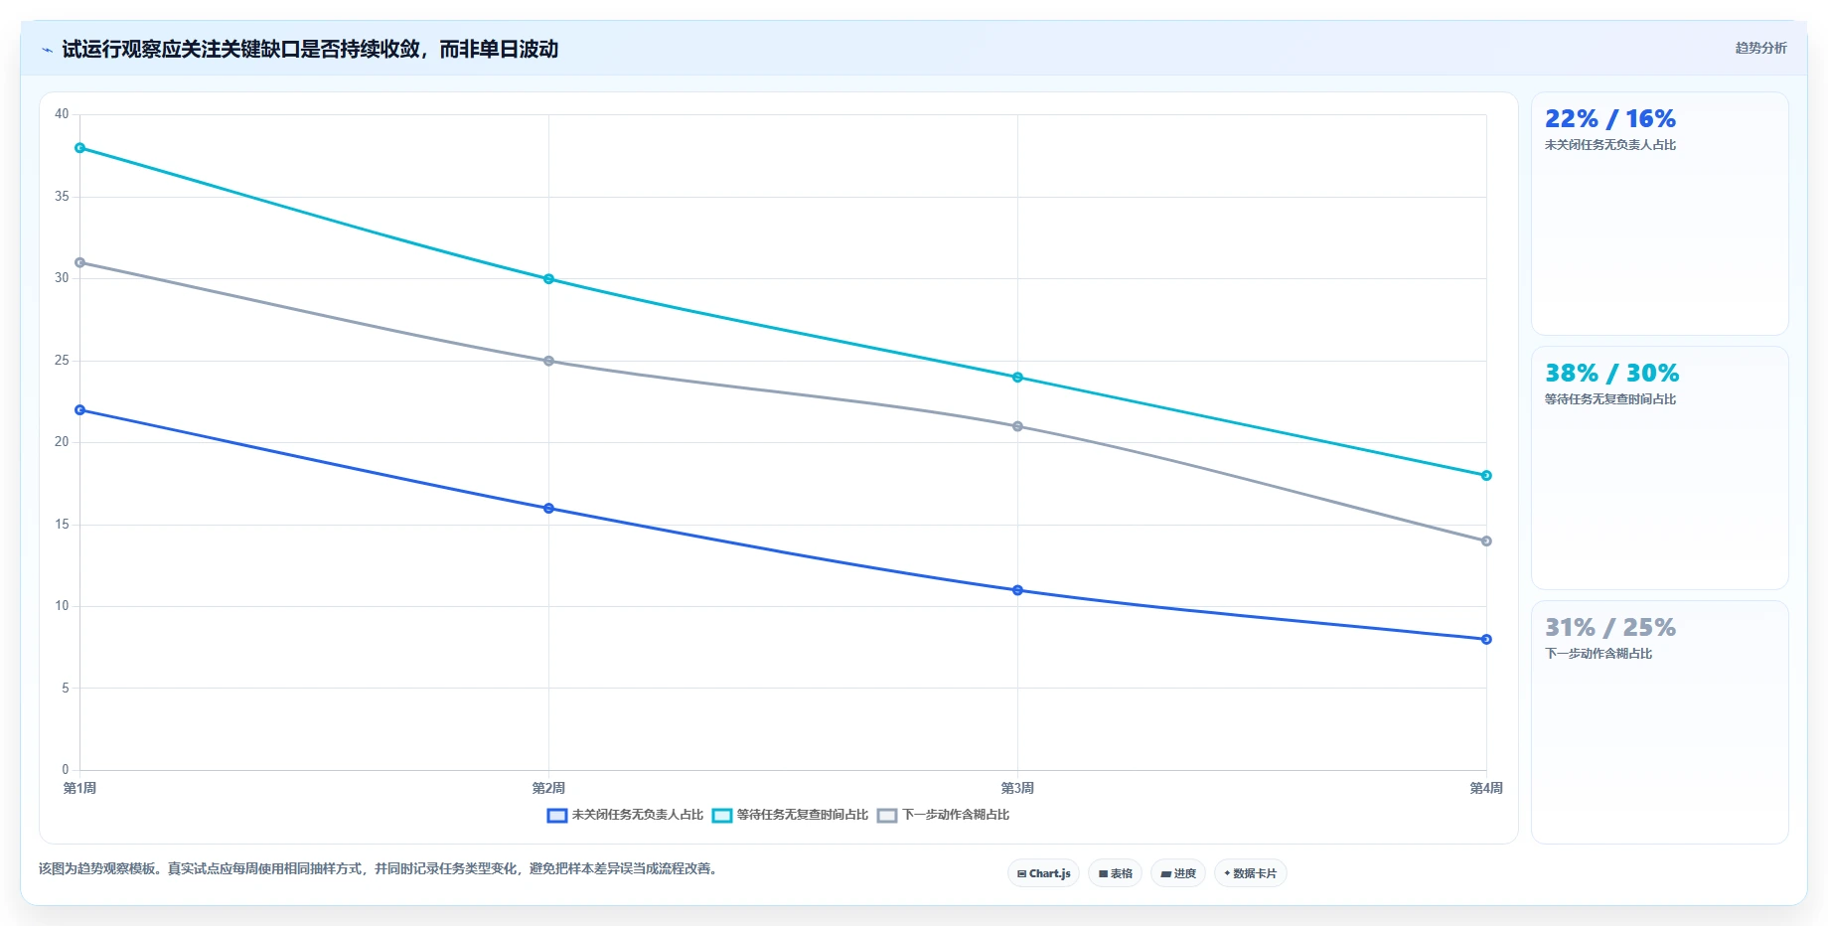
Task: Click the Chart.js tag chip
Action: 1043,873
